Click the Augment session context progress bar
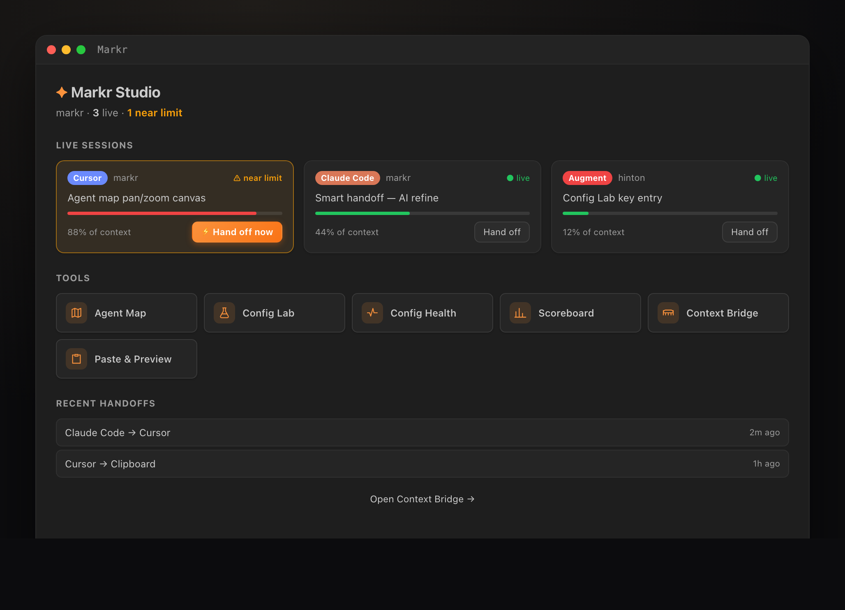845x610 pixels. pyautogui.click(x=670, y=213)
